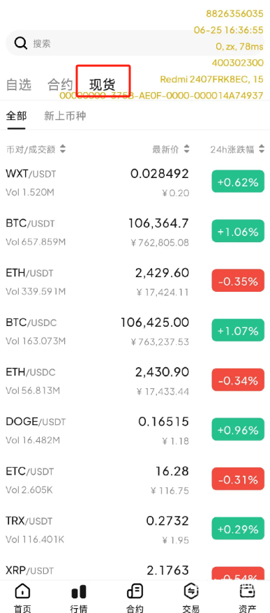
Task: Open the 交易 trade icon
Action: [x=191, y=592]
